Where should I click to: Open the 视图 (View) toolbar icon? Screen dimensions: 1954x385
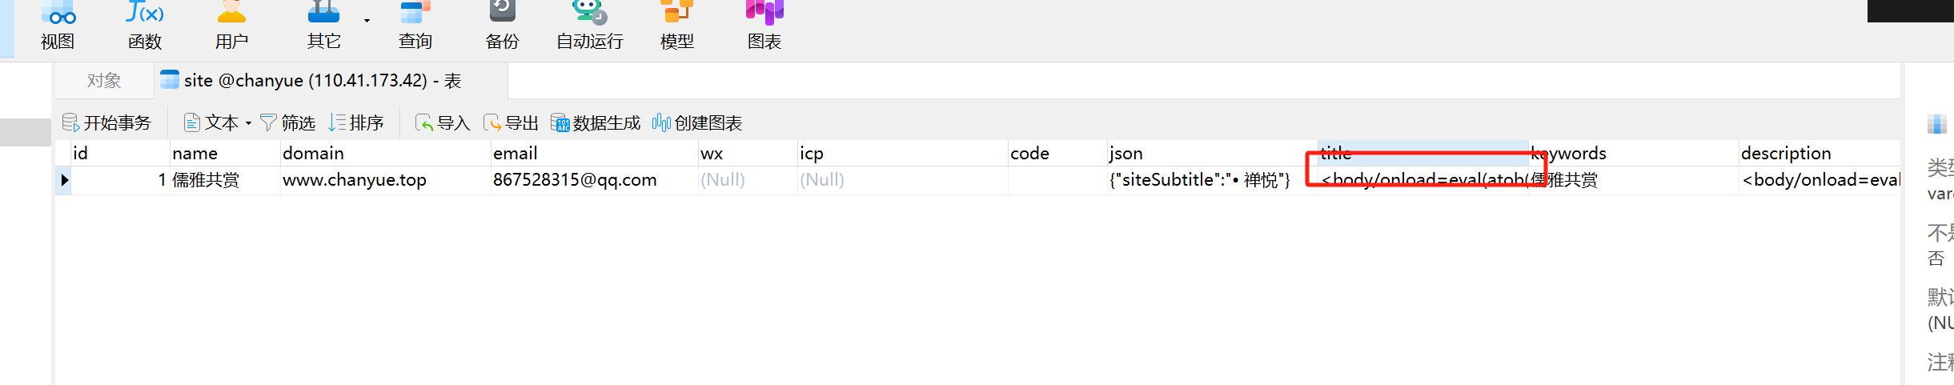[58, 24]
